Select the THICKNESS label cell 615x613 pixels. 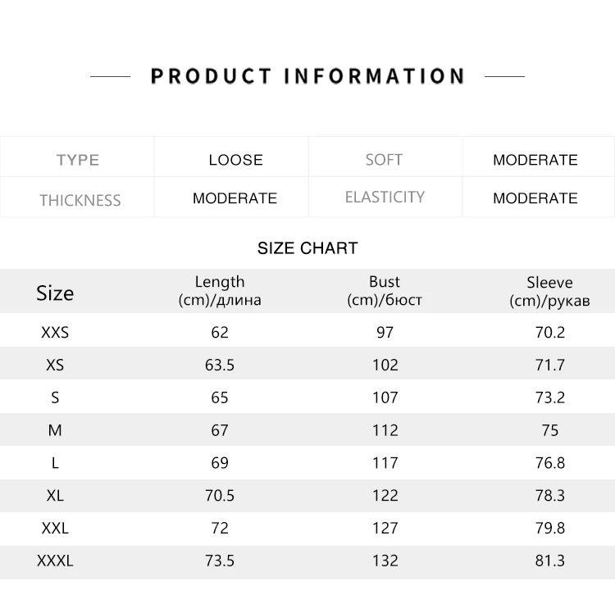point(80,200)
